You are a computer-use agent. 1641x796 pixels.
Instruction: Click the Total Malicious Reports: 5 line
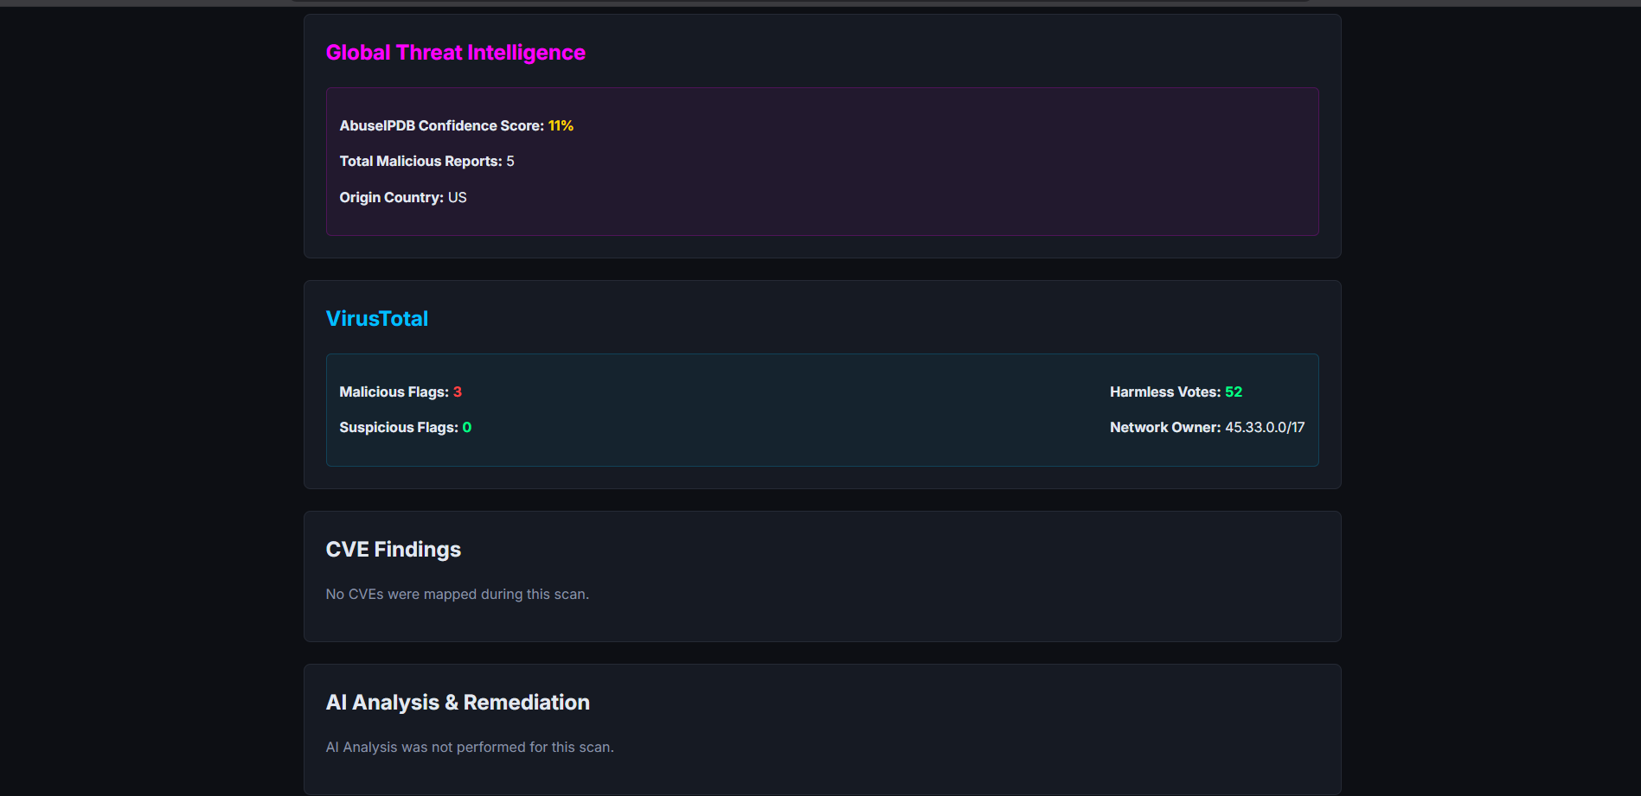click(426, 162)
